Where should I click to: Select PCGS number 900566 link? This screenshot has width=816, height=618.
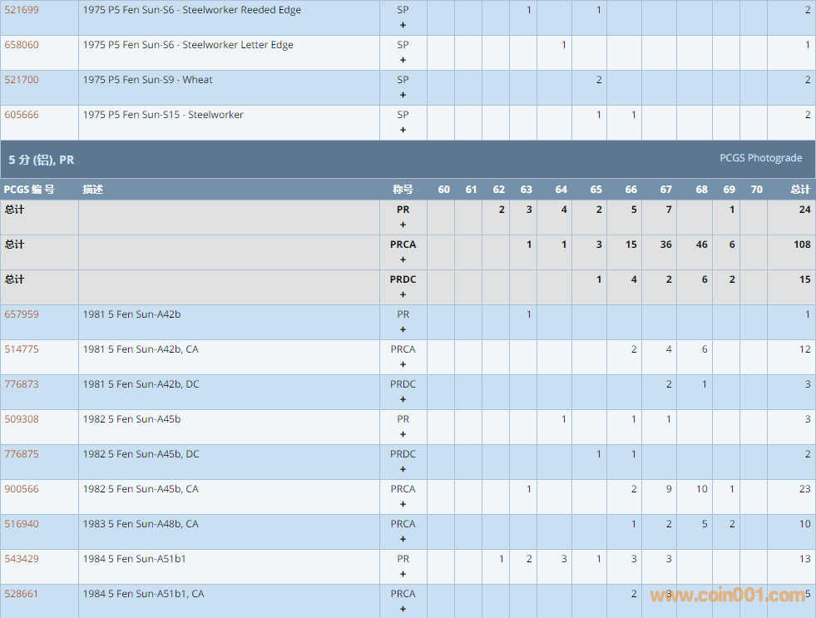tap(22, 489)
